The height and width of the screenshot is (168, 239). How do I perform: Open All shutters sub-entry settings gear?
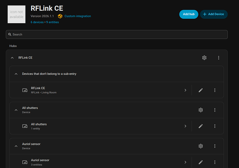coord(201,110)
